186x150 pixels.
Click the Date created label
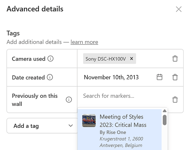coord(28,77)
